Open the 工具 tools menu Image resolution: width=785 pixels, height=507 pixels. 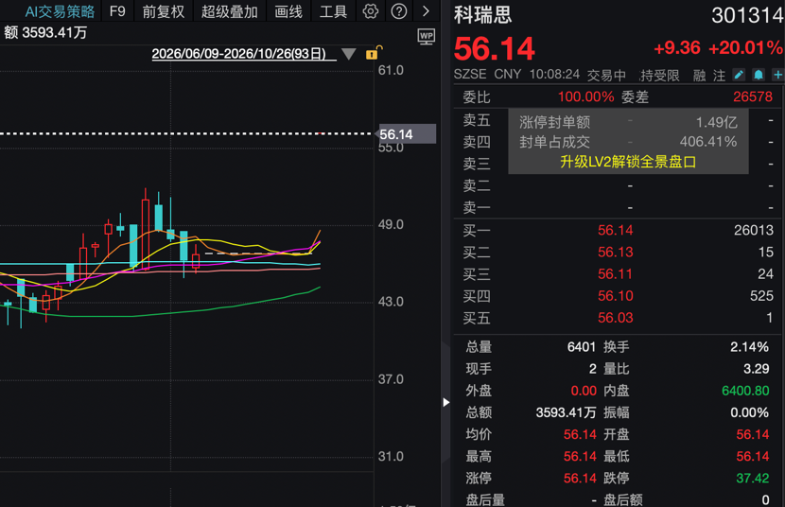333,11
